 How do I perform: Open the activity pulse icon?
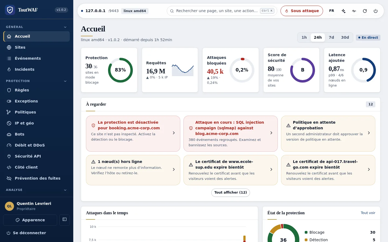coord(354,11)
